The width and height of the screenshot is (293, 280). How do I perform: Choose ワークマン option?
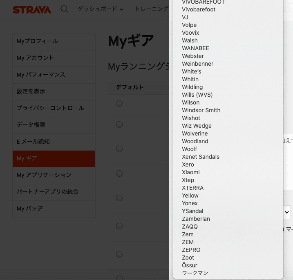[x=228, y=273]
